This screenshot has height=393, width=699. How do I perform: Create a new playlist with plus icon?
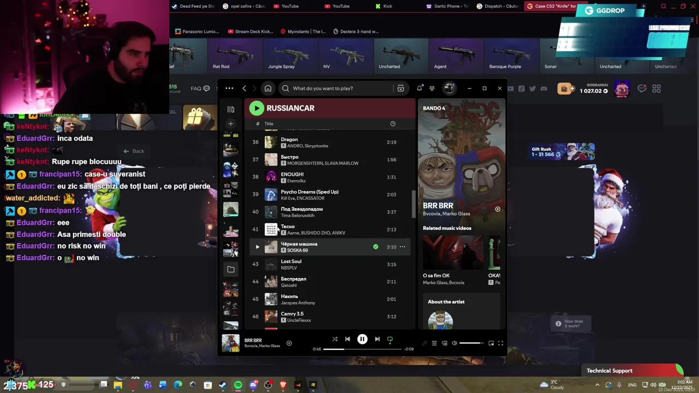coord(230,124)
